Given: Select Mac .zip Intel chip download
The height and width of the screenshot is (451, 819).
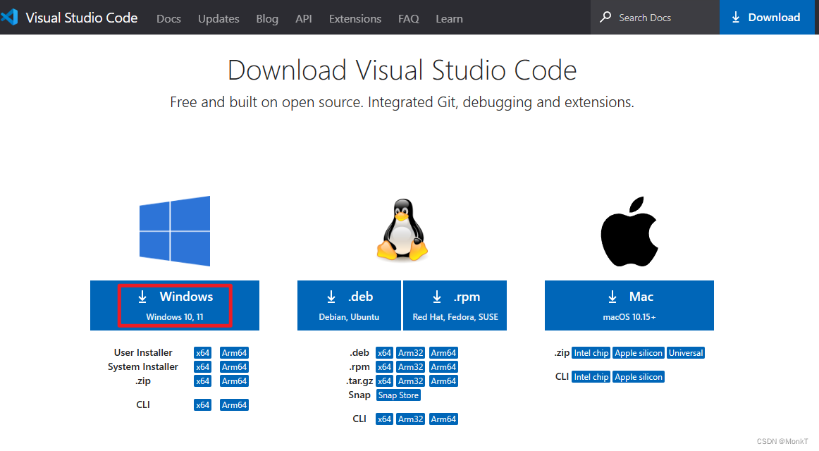Looking at the screenshot, I should (591, 353).
